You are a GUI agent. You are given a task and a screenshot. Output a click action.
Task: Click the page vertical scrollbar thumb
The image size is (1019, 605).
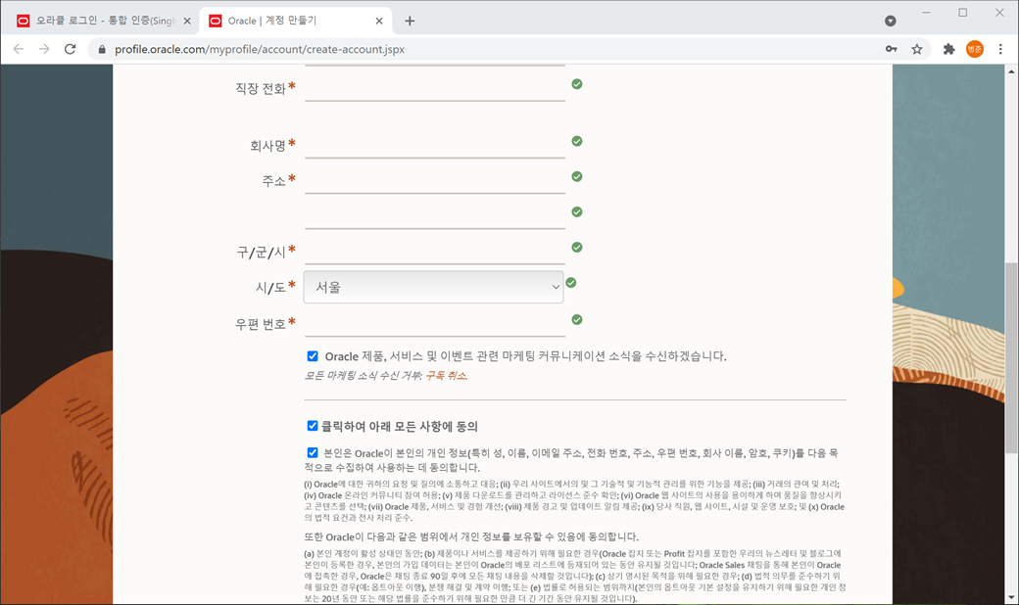tap(1011, 357)
